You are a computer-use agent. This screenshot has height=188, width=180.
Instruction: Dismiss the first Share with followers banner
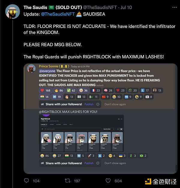pos(98,104)
